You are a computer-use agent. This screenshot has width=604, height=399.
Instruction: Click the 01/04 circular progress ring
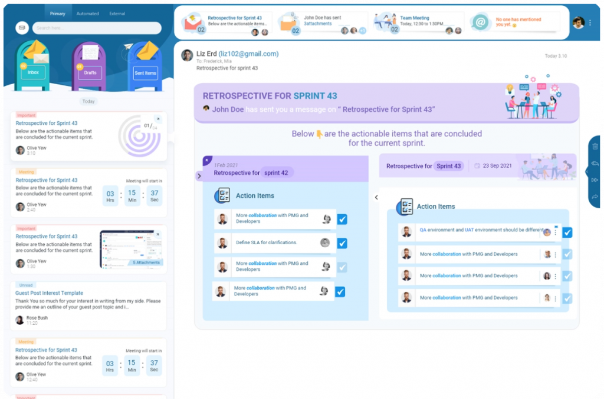[x=139, y=136]
